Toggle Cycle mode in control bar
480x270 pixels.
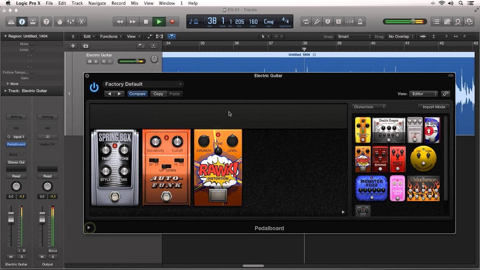pos(306,22)
